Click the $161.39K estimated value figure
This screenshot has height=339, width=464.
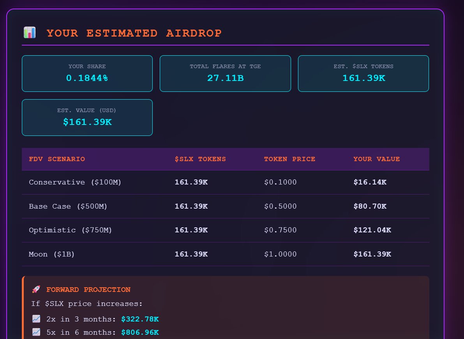point(87,122)
